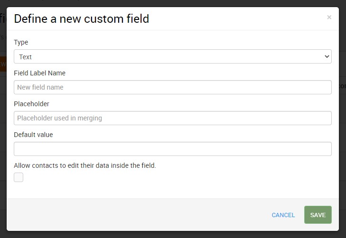Click the Field Label Name label
This screenshot has width=346, height=238.
click(40, 73)
